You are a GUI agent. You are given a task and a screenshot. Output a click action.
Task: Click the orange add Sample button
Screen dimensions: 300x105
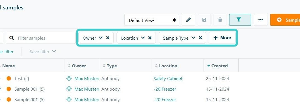point(285,20)
